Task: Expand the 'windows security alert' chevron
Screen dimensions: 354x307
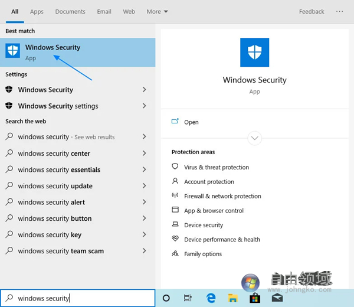Action: click(x=145, y=202)
